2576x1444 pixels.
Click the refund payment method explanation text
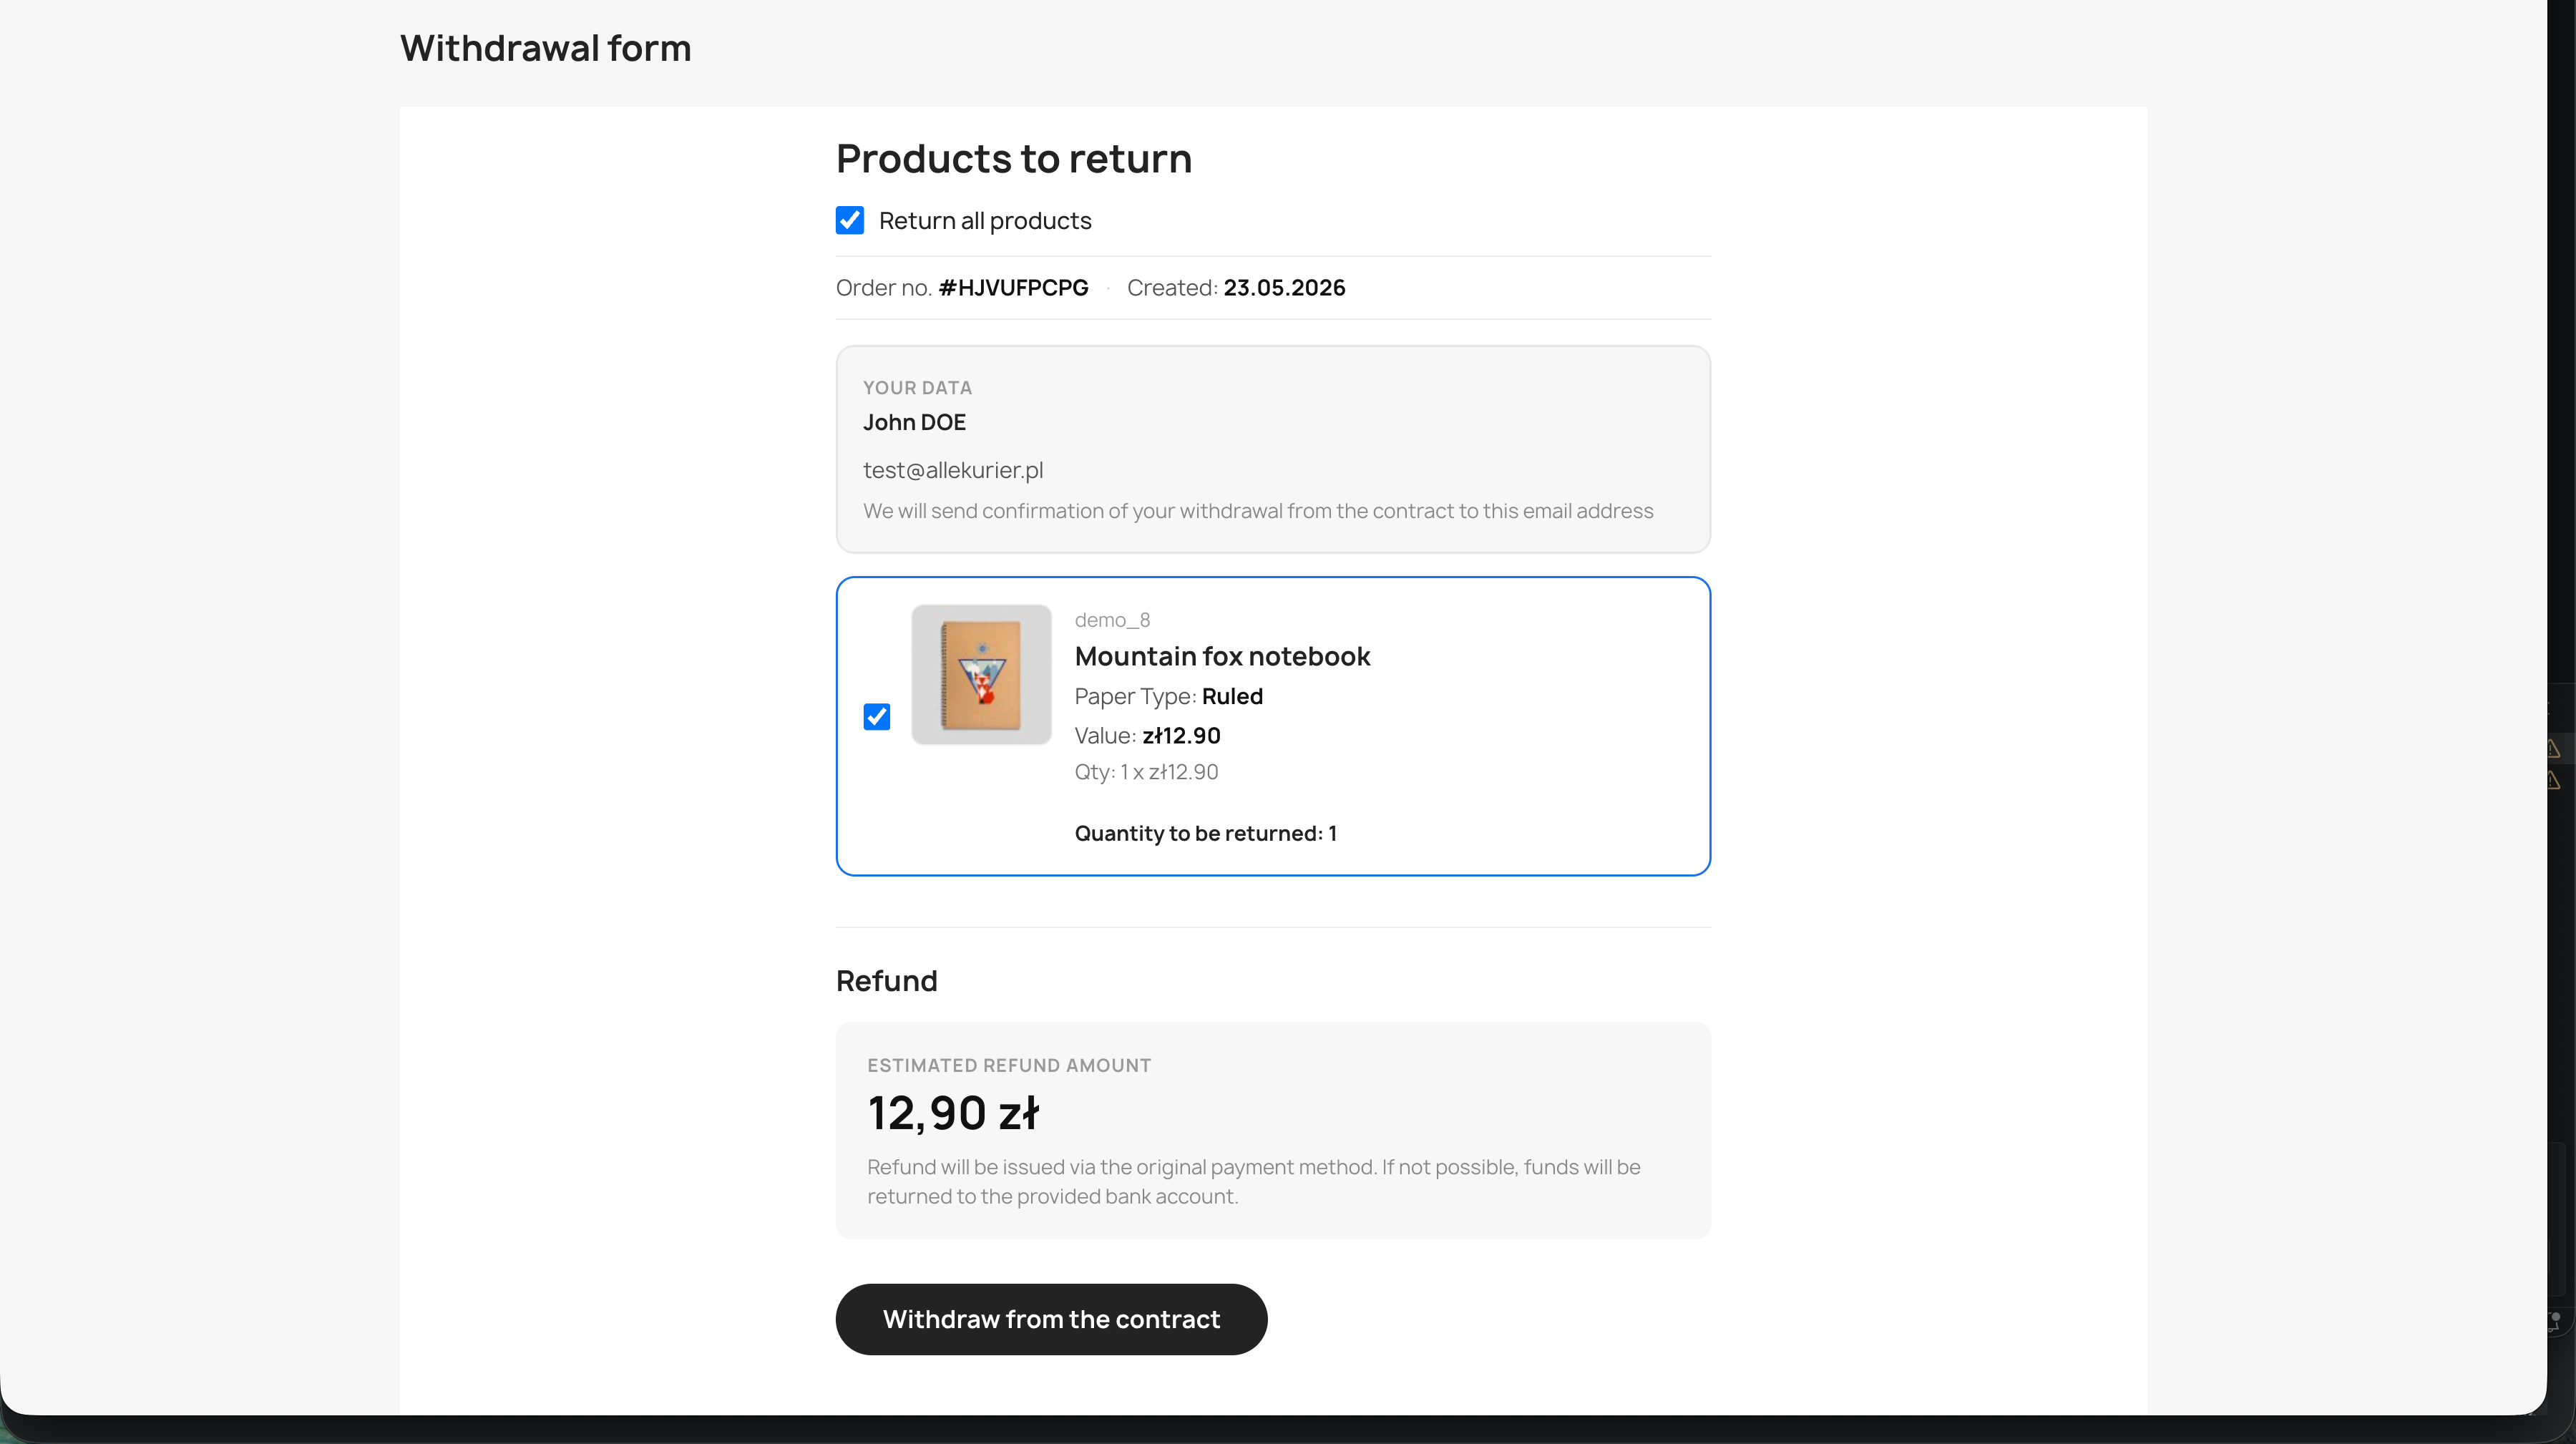tap(1253, 1182)
